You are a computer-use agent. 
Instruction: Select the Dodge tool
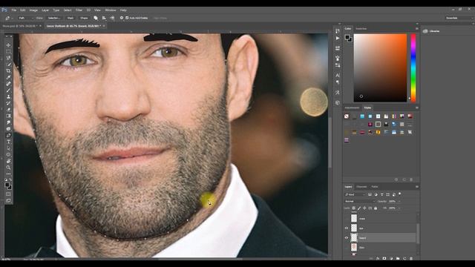click(x=8, y=129)
